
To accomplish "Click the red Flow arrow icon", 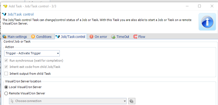I will tap(135, 37).
